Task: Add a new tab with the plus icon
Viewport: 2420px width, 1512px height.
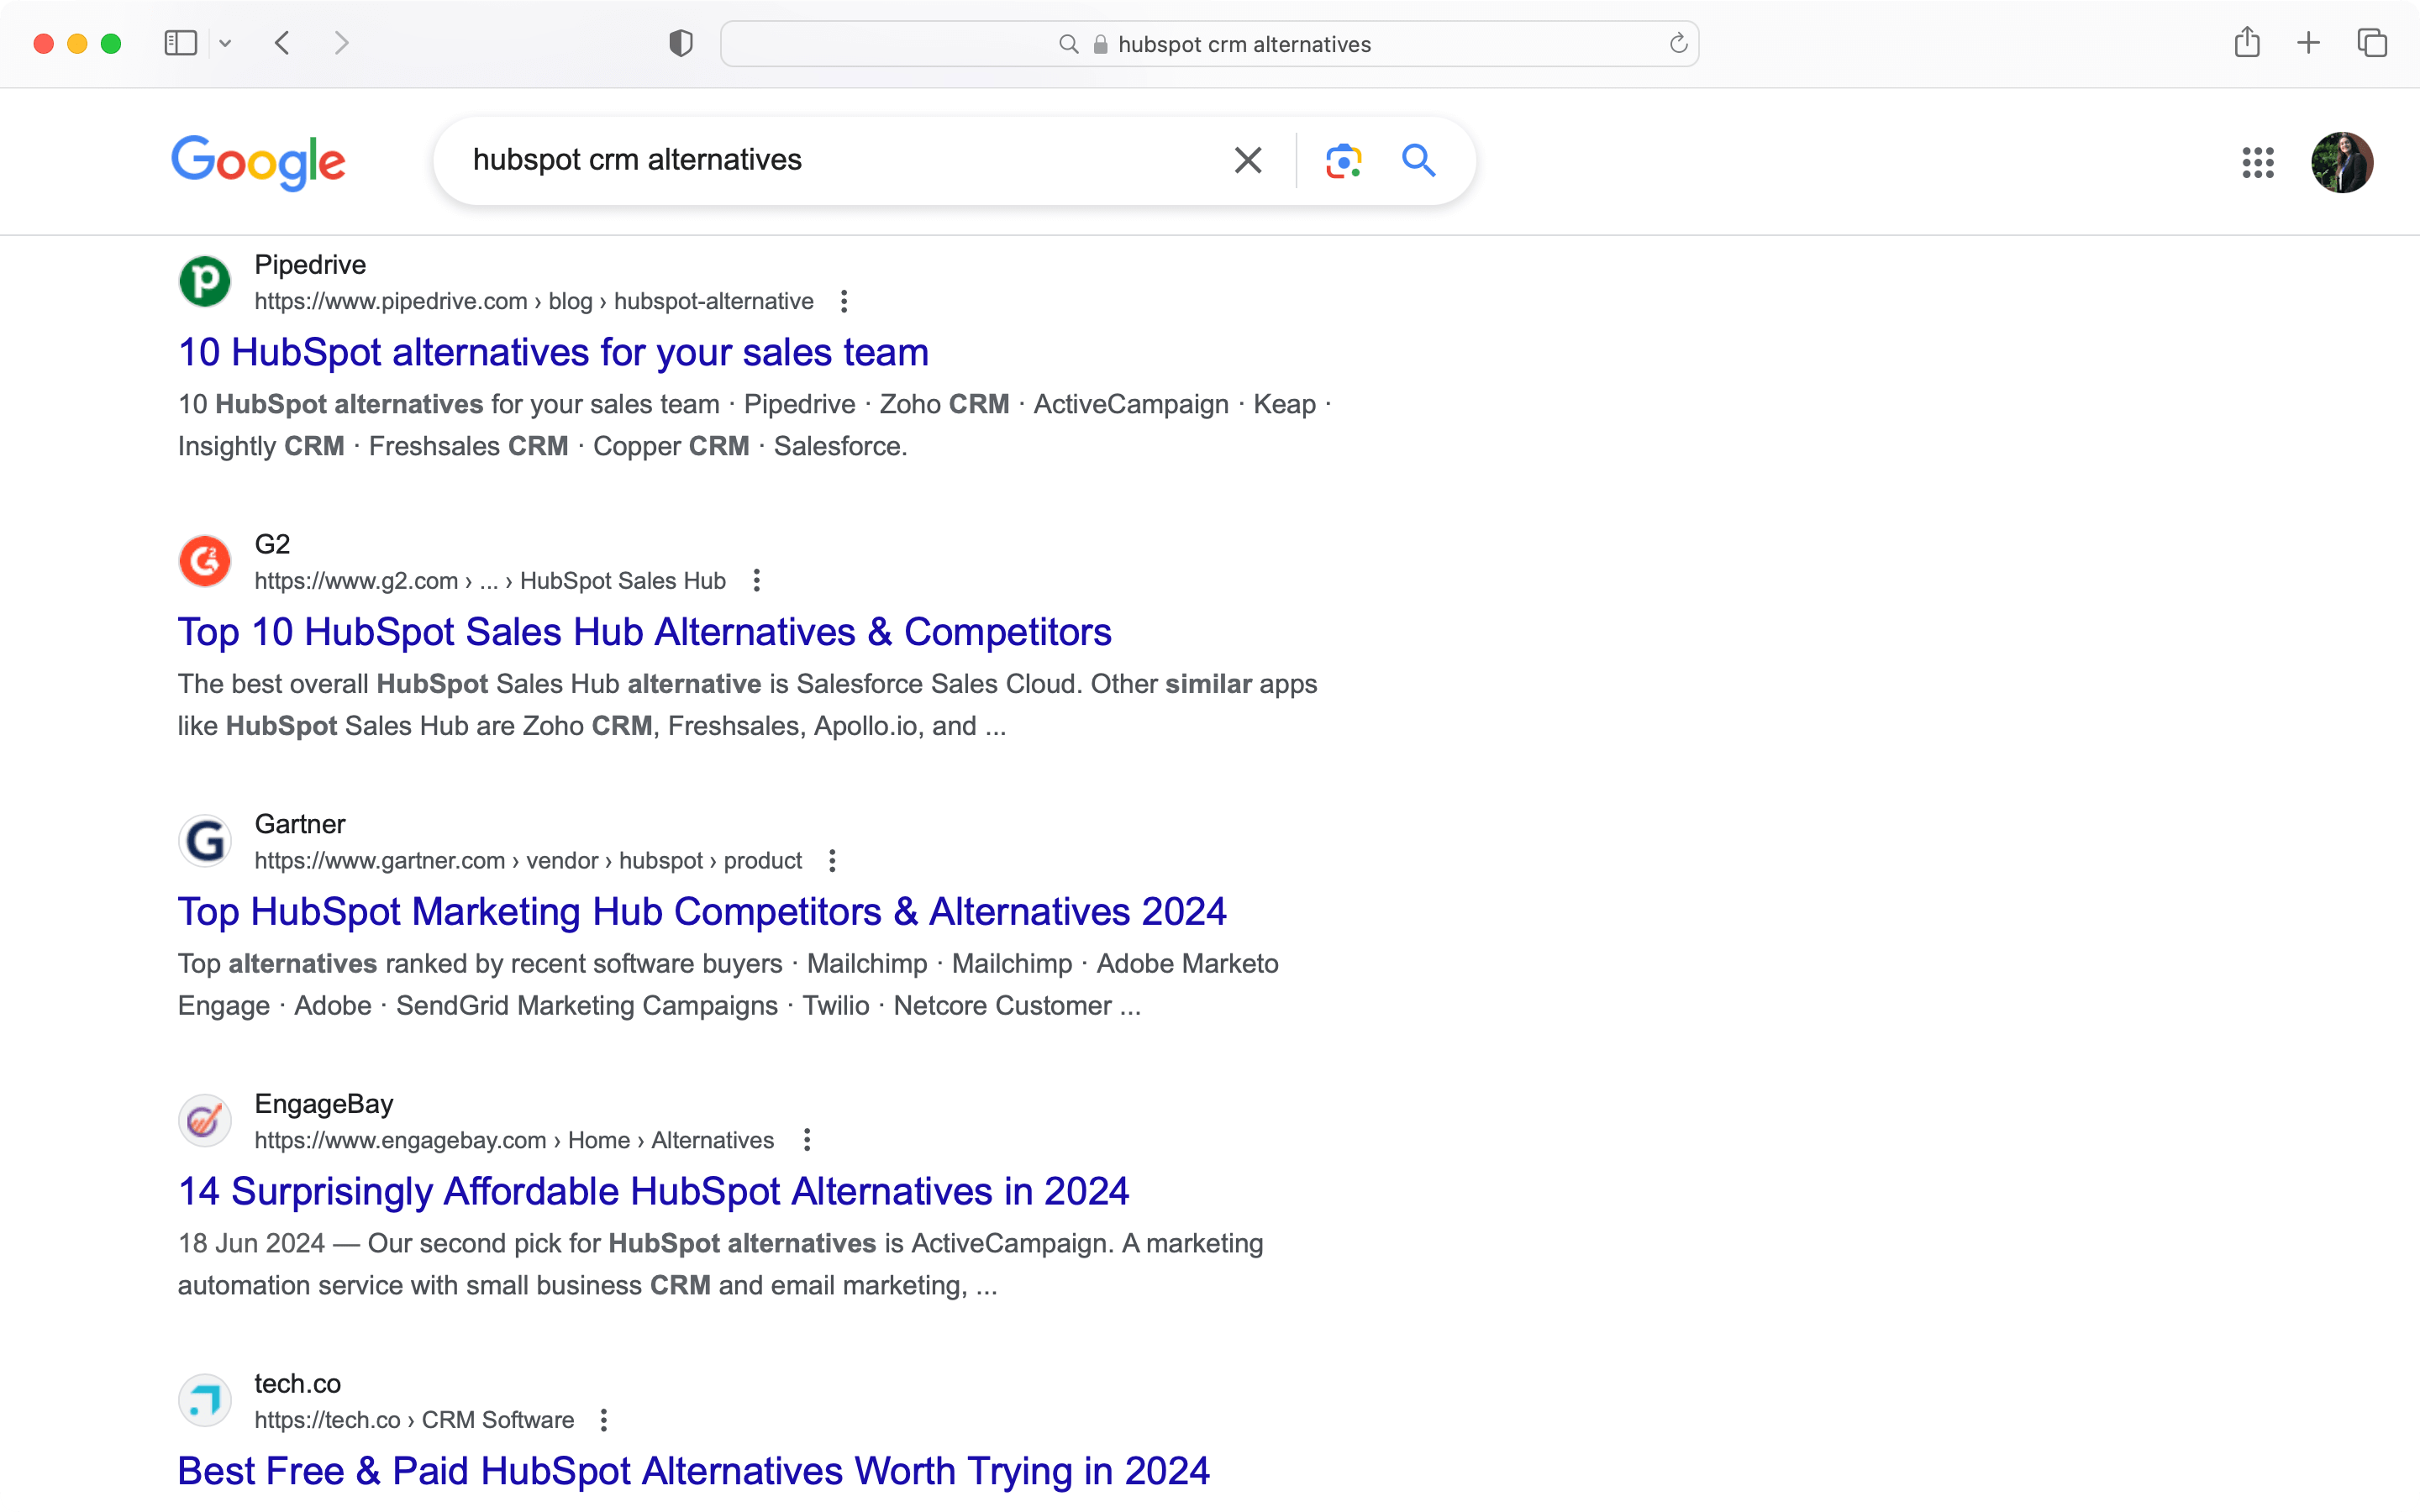Action: [2308, 43]
